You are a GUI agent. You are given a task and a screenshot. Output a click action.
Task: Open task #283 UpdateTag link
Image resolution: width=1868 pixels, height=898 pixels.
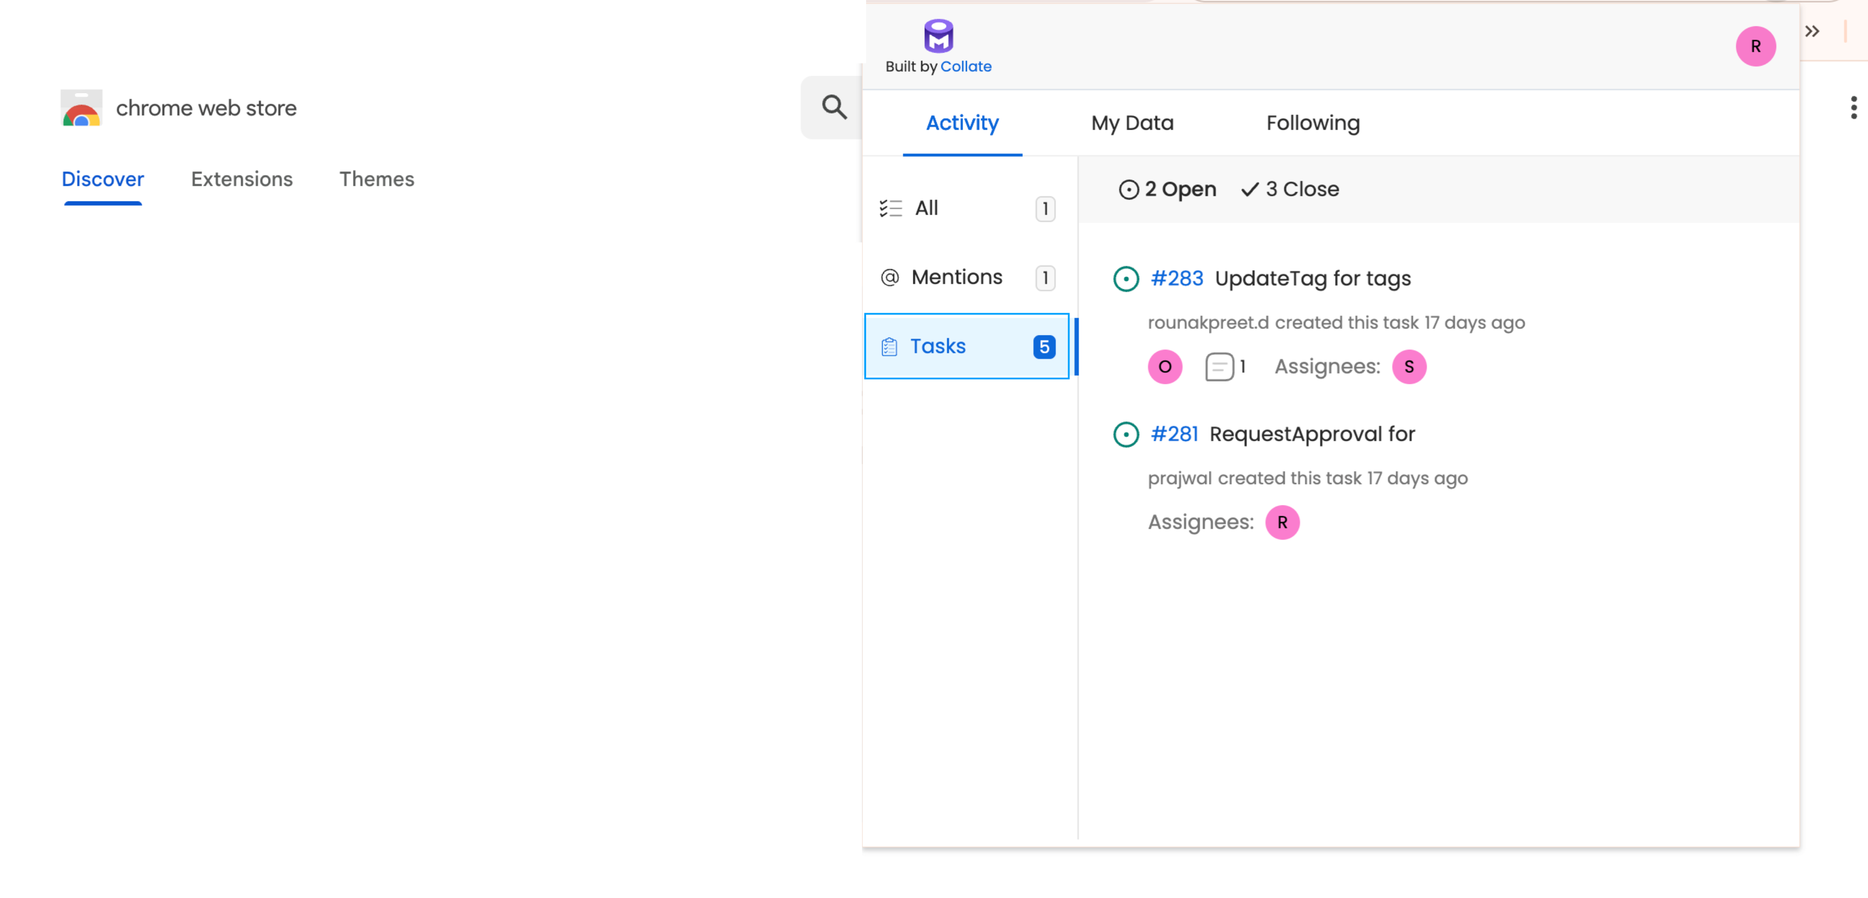[1176, 278]
